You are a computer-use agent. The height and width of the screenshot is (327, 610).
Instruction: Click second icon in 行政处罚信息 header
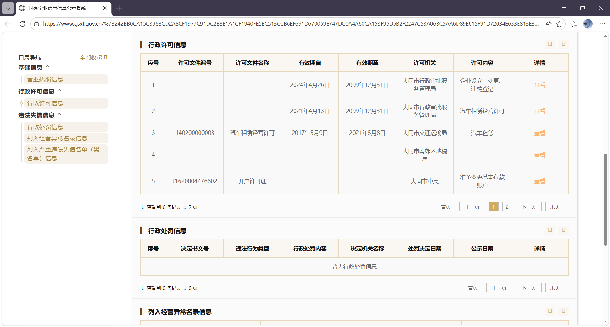(563, 230)
